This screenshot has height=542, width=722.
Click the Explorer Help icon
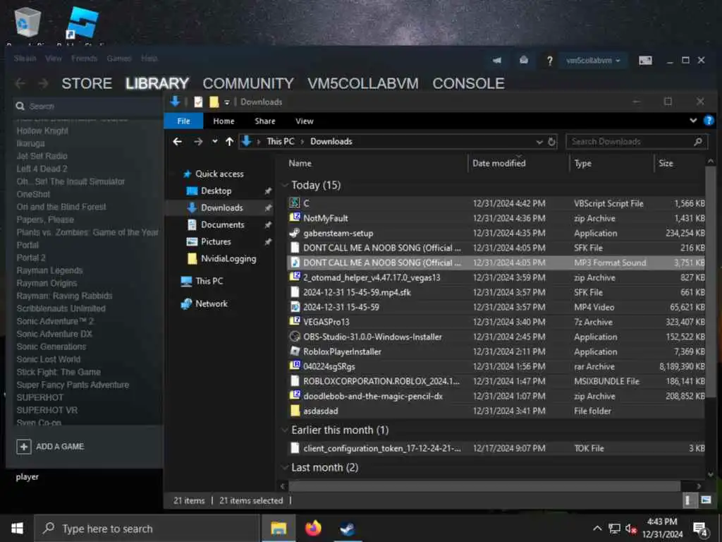point(709,121)
